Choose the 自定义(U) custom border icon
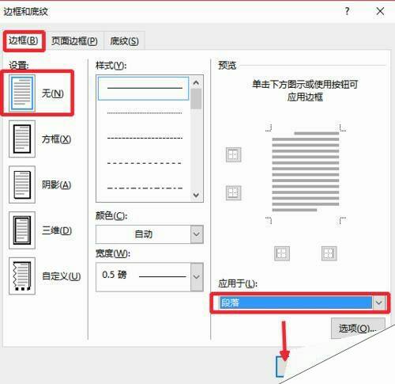The image size is (395, 384). click(x=22, y=276)
